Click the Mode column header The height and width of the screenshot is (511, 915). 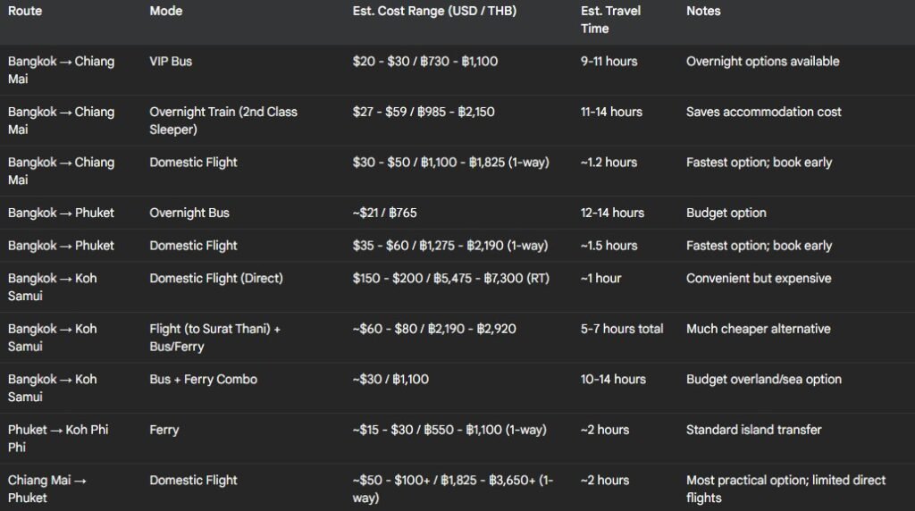[165, 11]
